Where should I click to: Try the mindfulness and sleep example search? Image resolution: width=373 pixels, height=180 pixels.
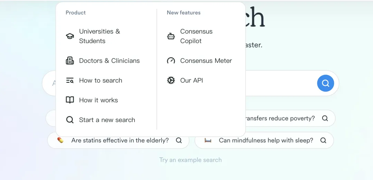[x=264, y=140]
